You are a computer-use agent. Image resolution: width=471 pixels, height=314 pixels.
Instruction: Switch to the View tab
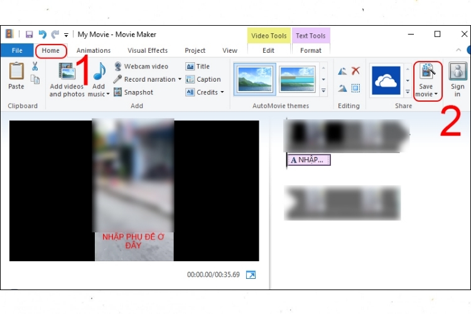pos(230,50)
